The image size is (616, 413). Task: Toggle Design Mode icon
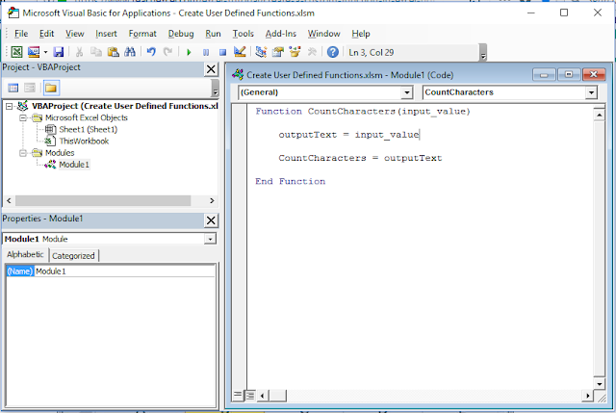(x=240, y=52)
